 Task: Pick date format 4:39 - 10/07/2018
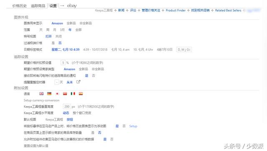tap(96, 50)
